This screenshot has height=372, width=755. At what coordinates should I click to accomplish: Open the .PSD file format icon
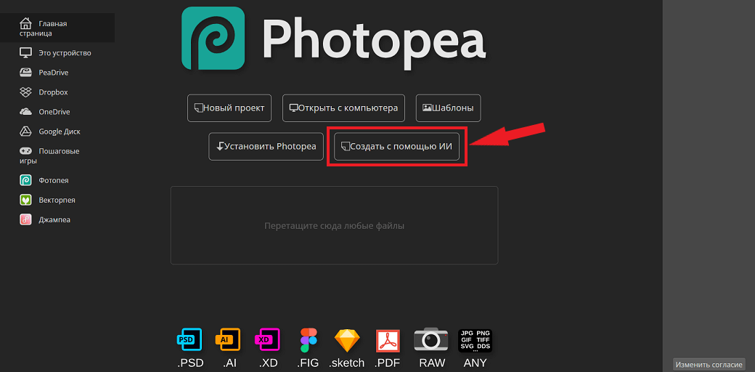coord(190,339)
